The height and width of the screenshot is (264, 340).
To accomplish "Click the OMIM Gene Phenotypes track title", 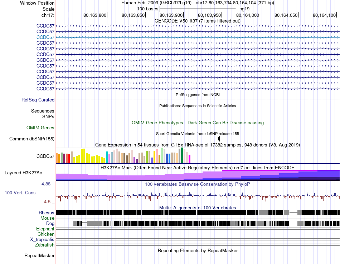I will 198,123.
